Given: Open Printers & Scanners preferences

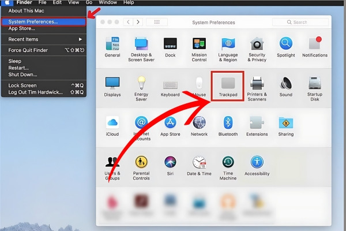Looking at the screenshot, I should pyautogui.click(x=257, y=88).
